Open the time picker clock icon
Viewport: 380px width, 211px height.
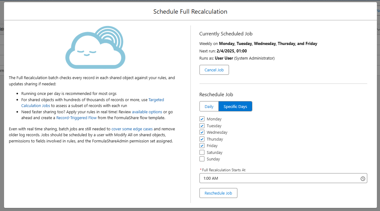click(x=363, y=178)
